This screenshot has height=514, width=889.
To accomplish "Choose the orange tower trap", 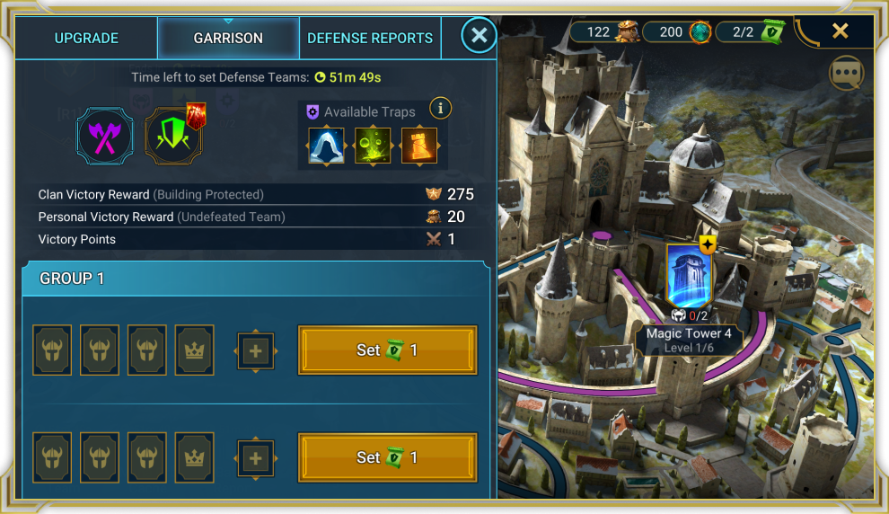I will tap(419, 146).
